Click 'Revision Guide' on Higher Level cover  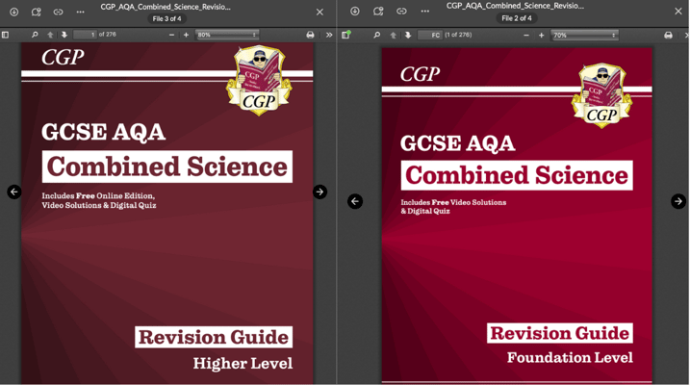coord(214,337)
